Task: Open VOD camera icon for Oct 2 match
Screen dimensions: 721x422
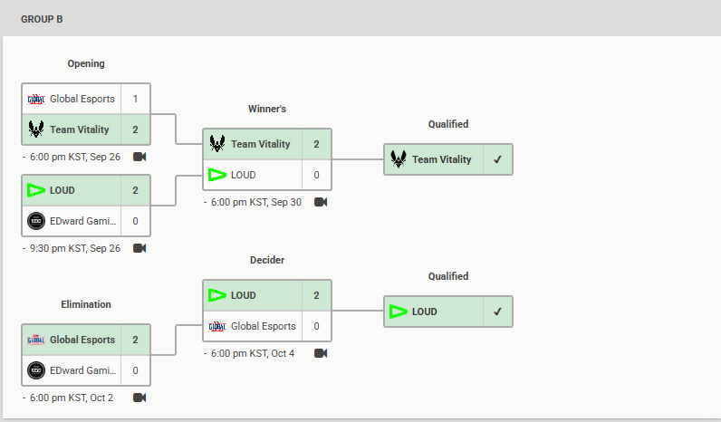Action: tap(139, 398)
